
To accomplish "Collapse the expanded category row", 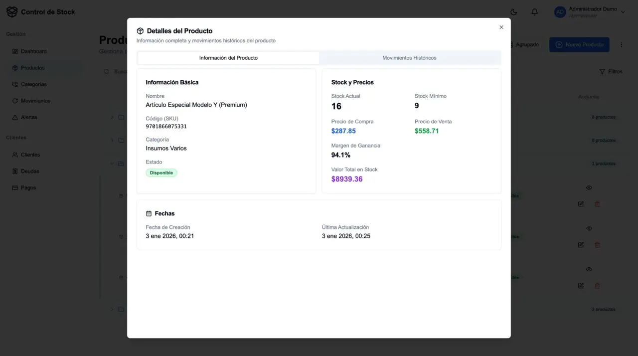I will pyautogui.click(x=112, y=164).
